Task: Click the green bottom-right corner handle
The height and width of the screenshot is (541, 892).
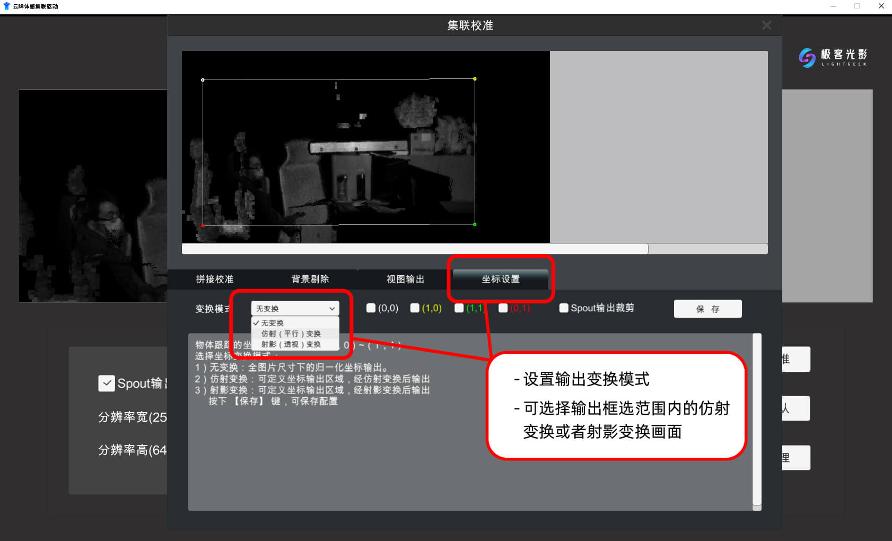Action: (475, 224)
